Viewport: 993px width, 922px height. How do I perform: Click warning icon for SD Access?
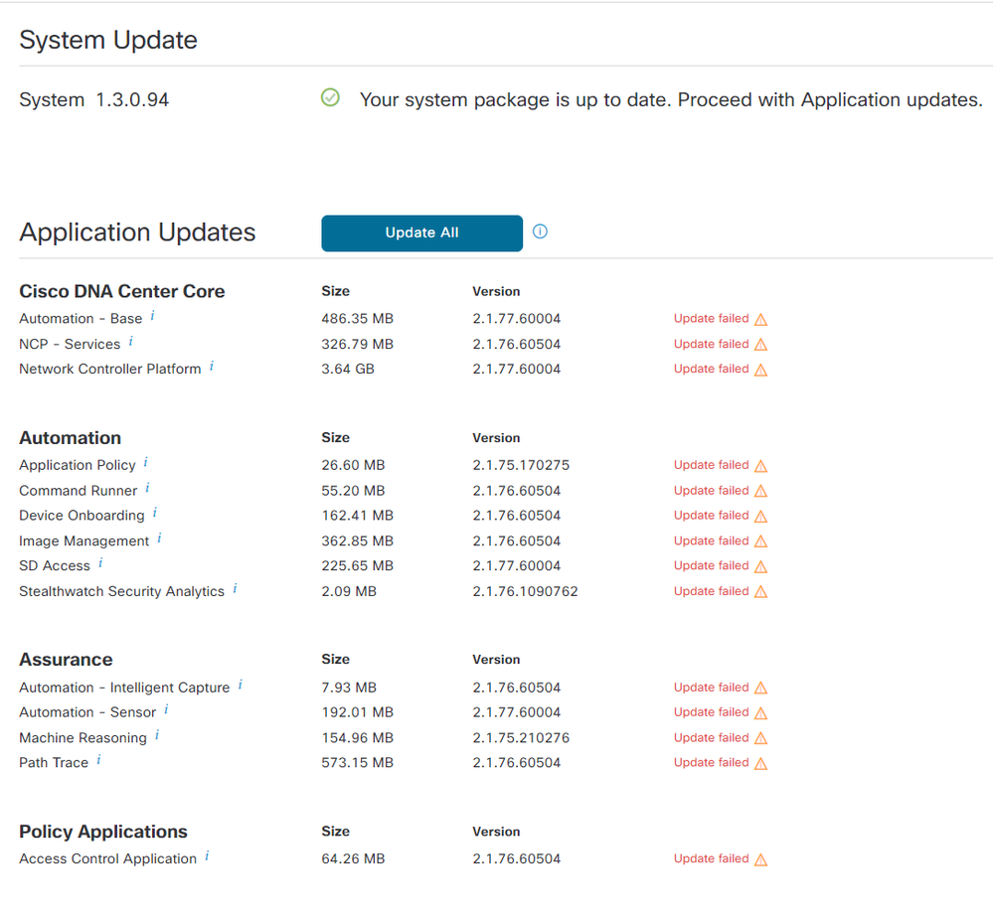click(761, 566)
